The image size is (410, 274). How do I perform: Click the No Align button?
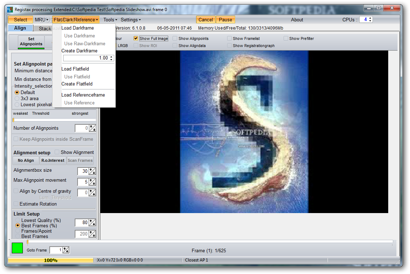[x=26, y=160]
